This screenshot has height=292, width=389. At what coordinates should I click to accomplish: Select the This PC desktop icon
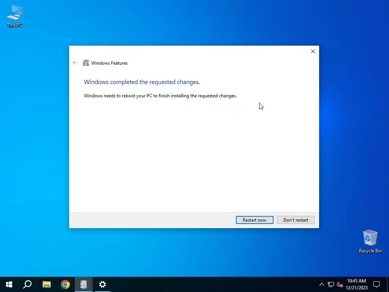pos(15,16)
